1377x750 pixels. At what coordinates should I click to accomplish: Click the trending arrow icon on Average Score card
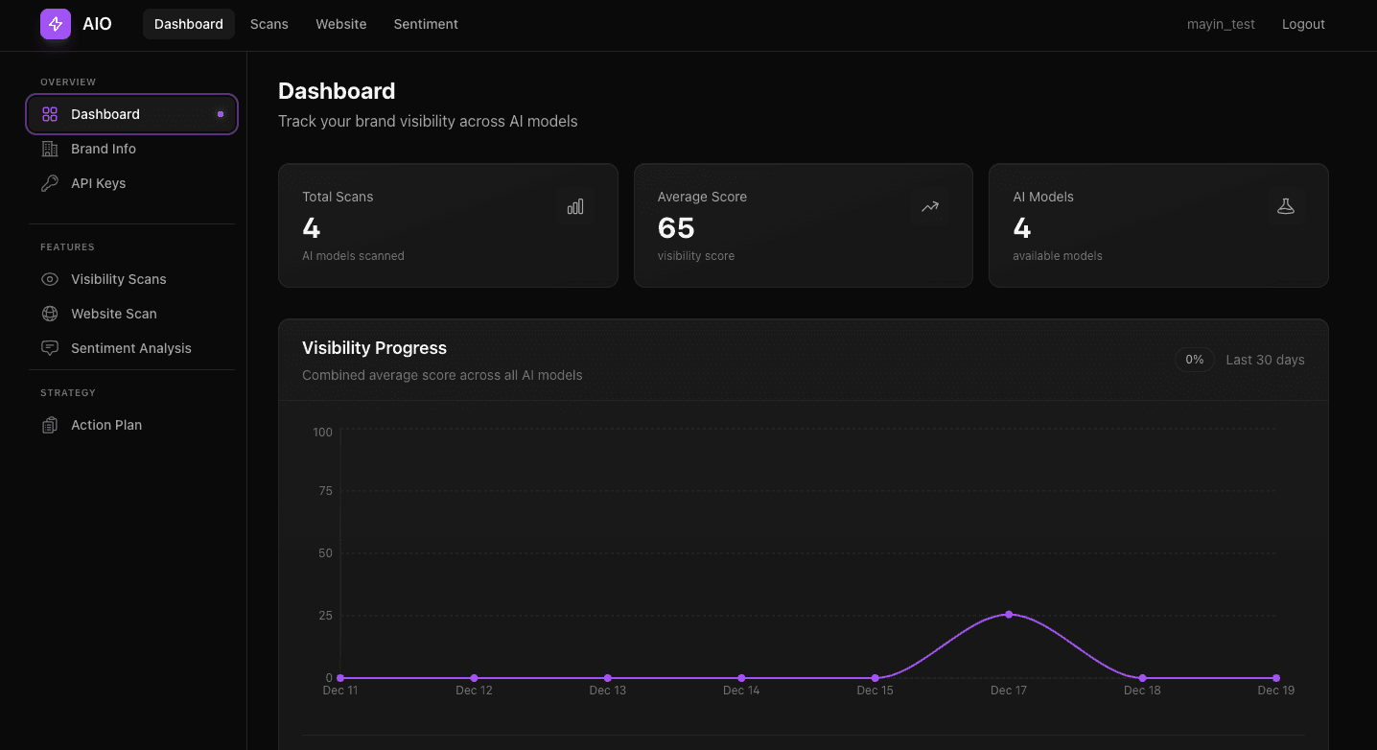point(929,206)
